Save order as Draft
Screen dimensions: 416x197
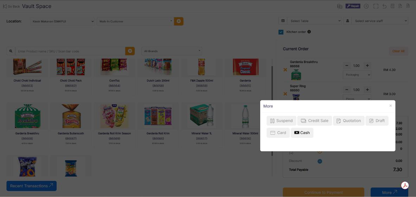click(x=377, y=121)
